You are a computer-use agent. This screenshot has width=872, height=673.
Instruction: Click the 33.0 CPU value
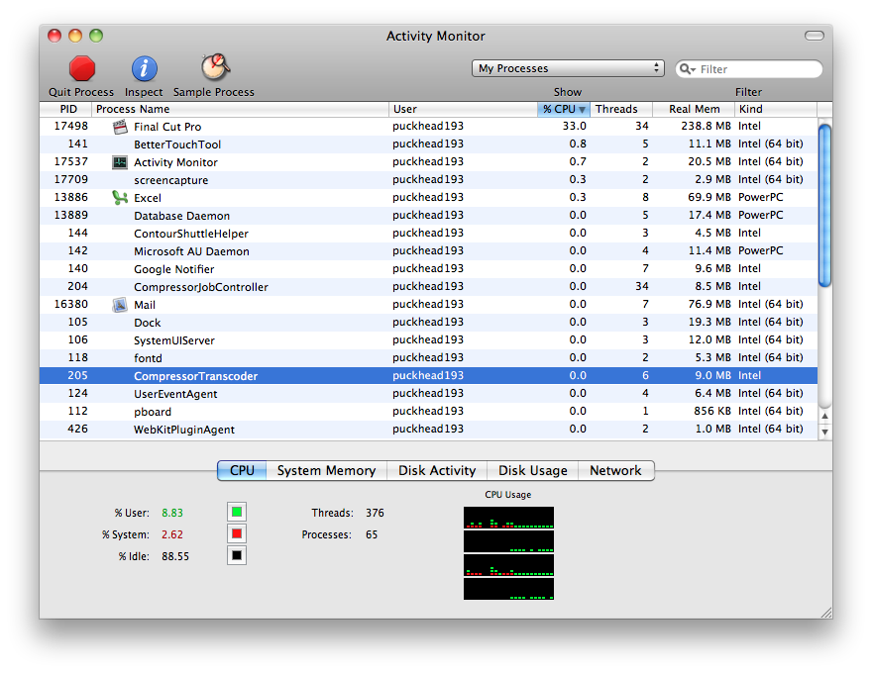click(x=574, y=126)
